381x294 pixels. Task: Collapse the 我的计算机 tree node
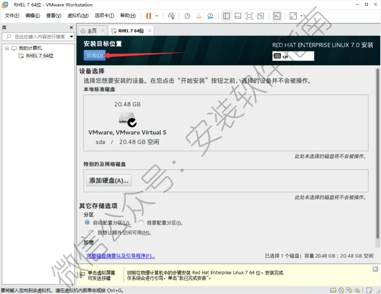click(x=7, y=48)
